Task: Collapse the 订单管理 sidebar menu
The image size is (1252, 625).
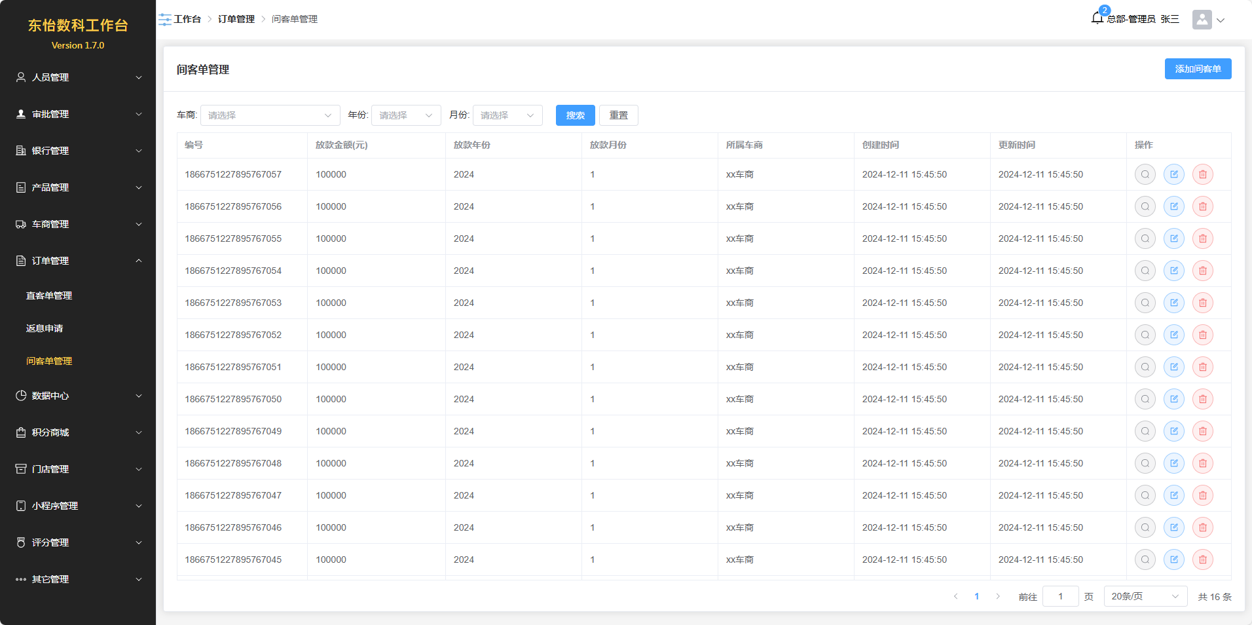Action: (x=79, y=261)
